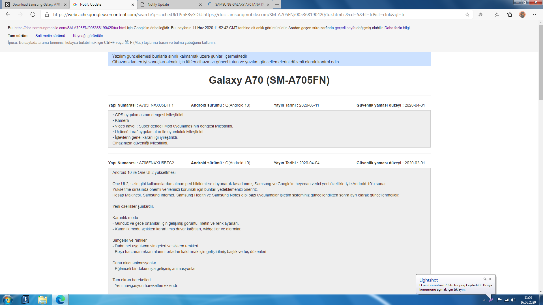
Task: Click 'Simgeler ve renkler' section title
Action: pyautogui.click(x=129, y=240)
